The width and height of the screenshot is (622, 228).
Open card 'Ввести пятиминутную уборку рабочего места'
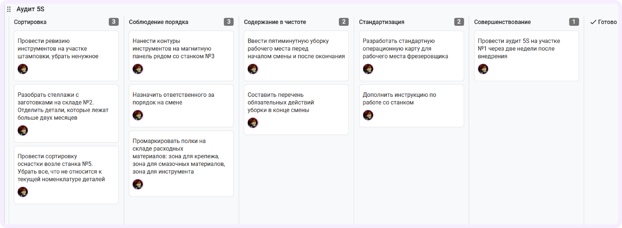pyautogui.click(x=296, y=56)
